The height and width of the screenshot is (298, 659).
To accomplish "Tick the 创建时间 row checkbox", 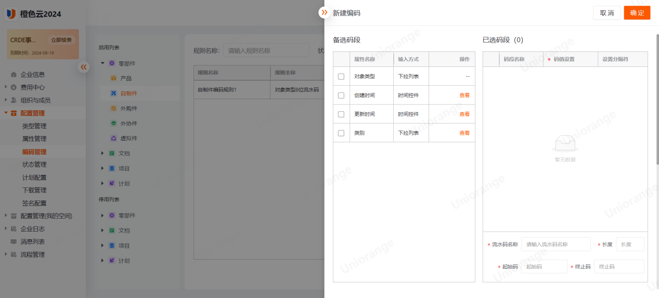I will (x=341, y=96).
